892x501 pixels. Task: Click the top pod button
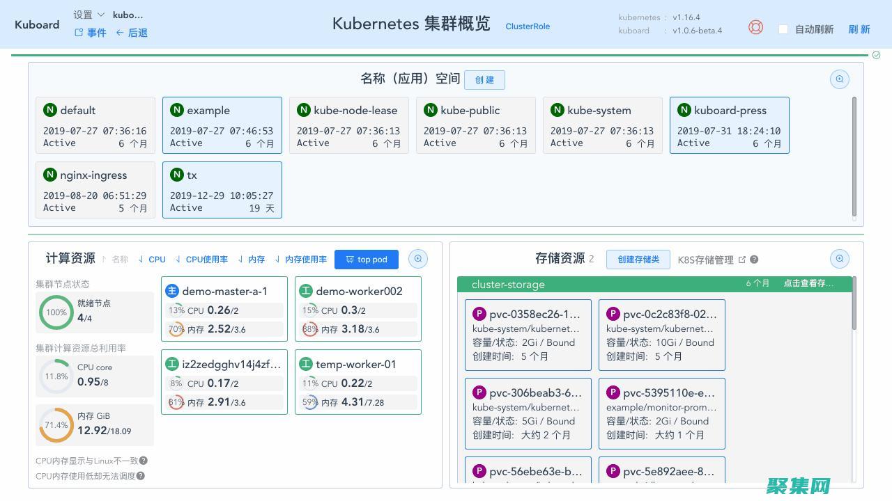(367, 260)
